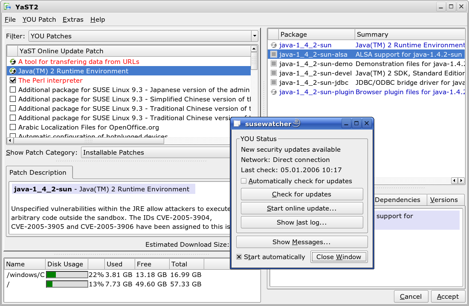Image resolution: width=469 pixels, height=306 pixels.
Task: Click the Name column header in disk table
Action: tap(25, 264)
